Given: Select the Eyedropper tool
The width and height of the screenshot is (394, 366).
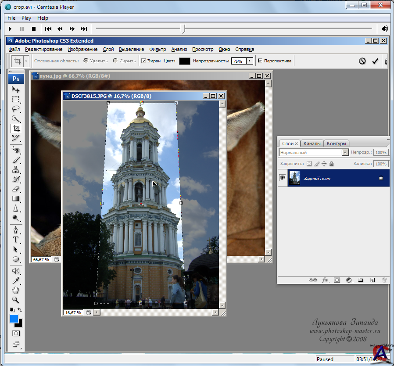Looking at the screenshot, I should coord(16,280).
